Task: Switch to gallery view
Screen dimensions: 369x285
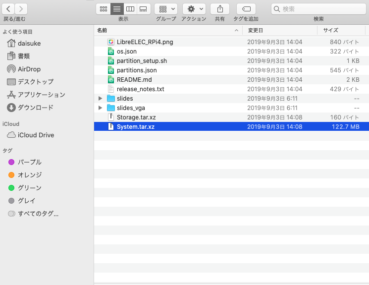Action: click(143, 9)
